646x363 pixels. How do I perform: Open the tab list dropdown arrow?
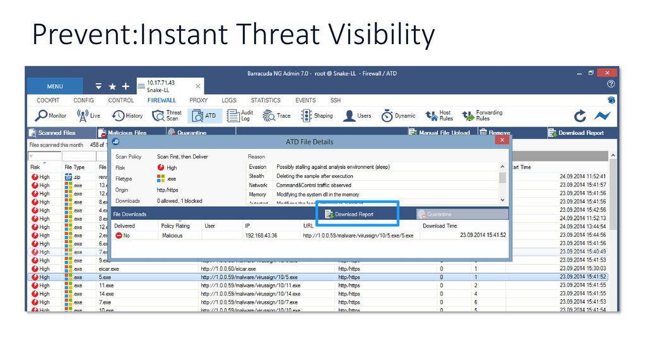98,86
